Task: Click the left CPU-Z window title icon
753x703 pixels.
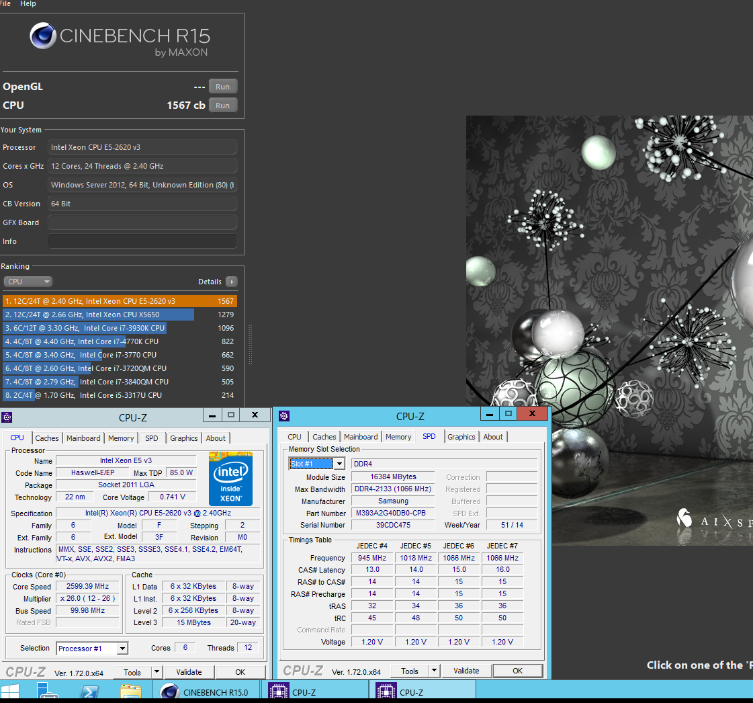Action: pos(7,417)
